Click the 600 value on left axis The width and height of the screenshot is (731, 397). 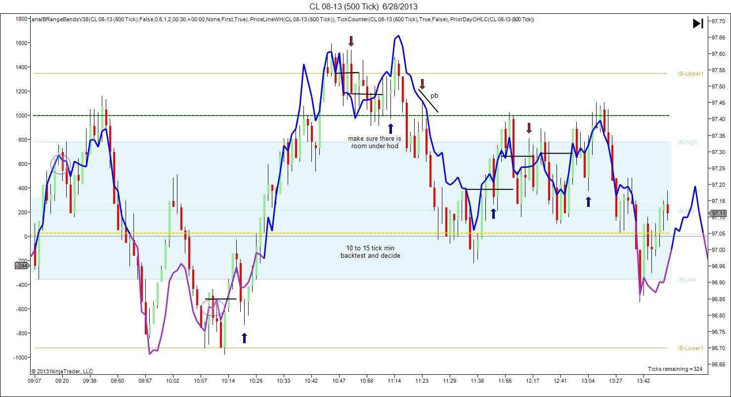(x=23, y=164)
